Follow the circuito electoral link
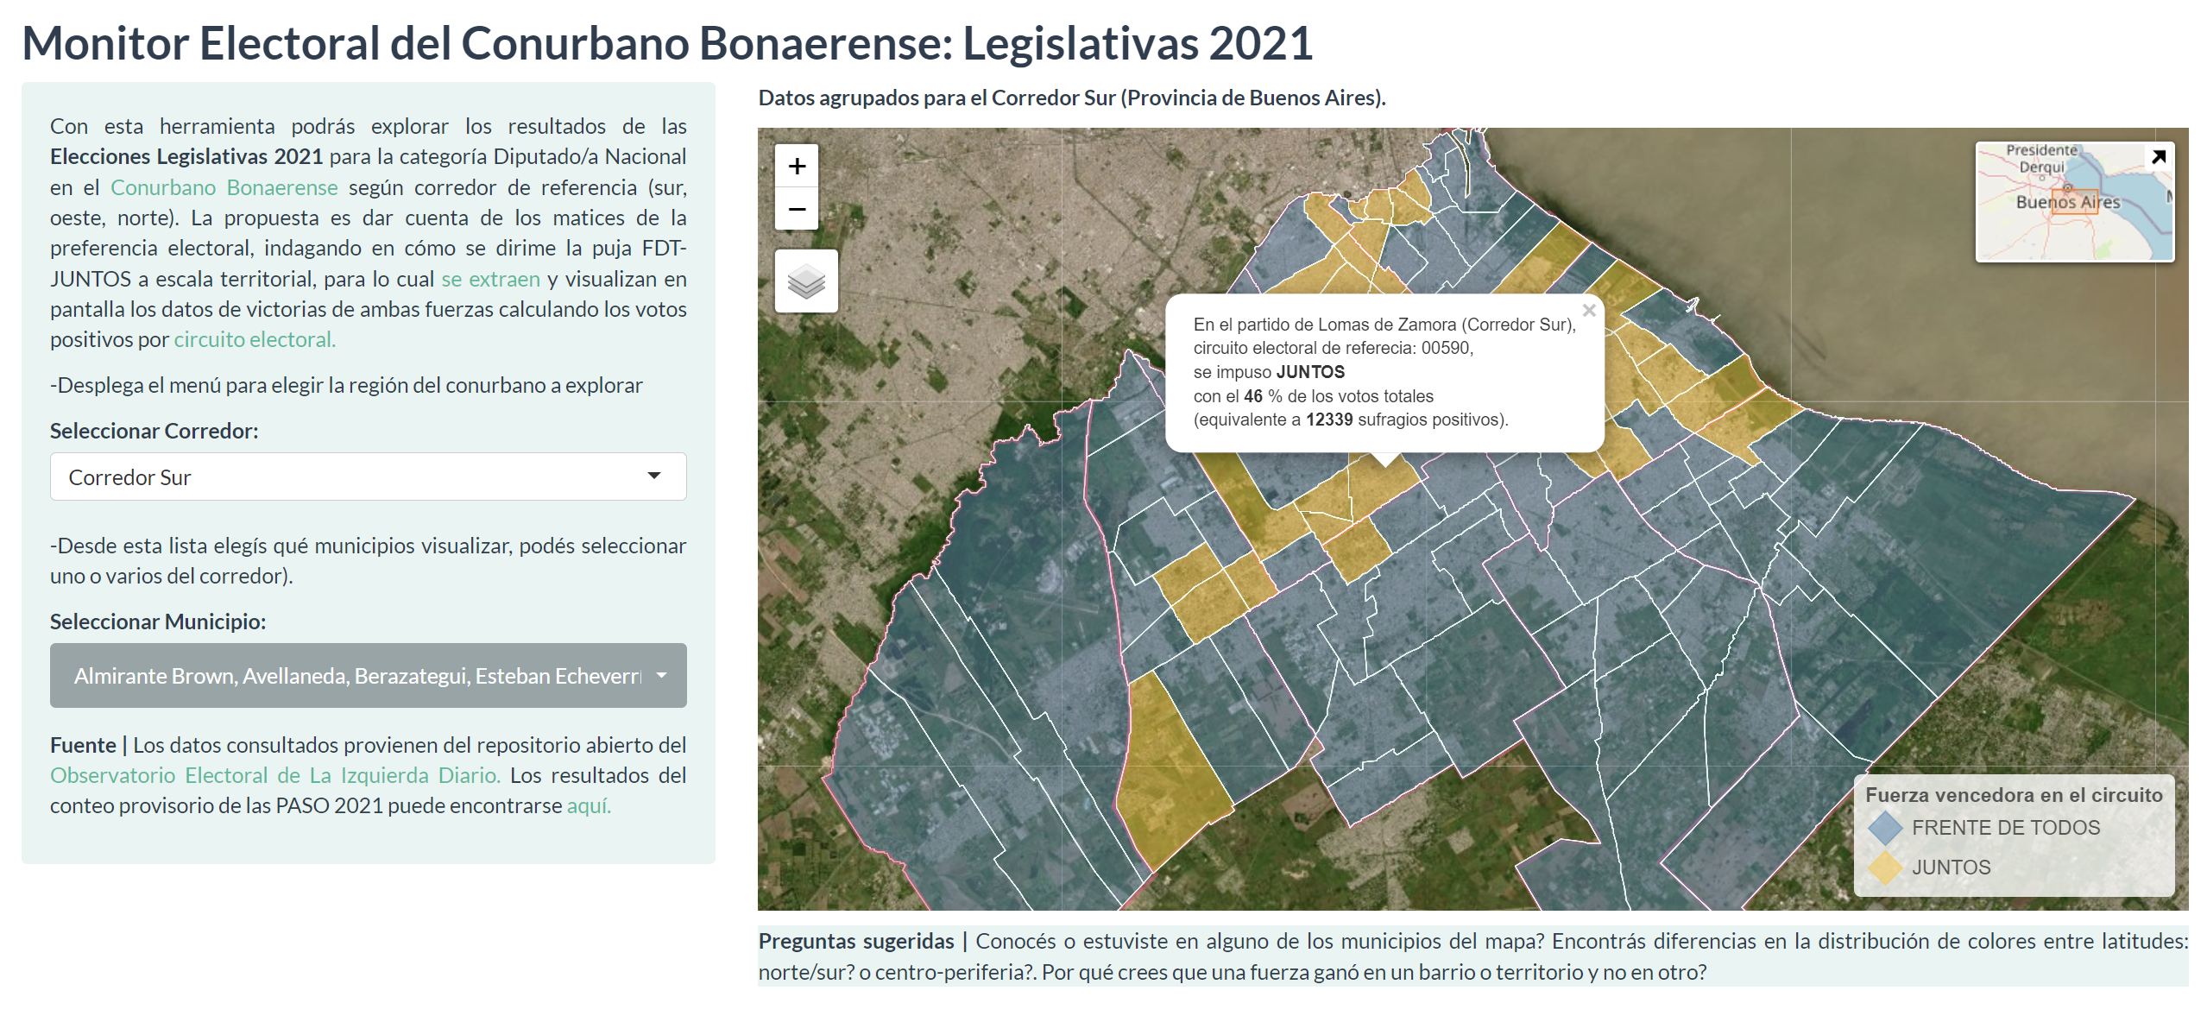Screen dimensions: 2207x1016 255,339
